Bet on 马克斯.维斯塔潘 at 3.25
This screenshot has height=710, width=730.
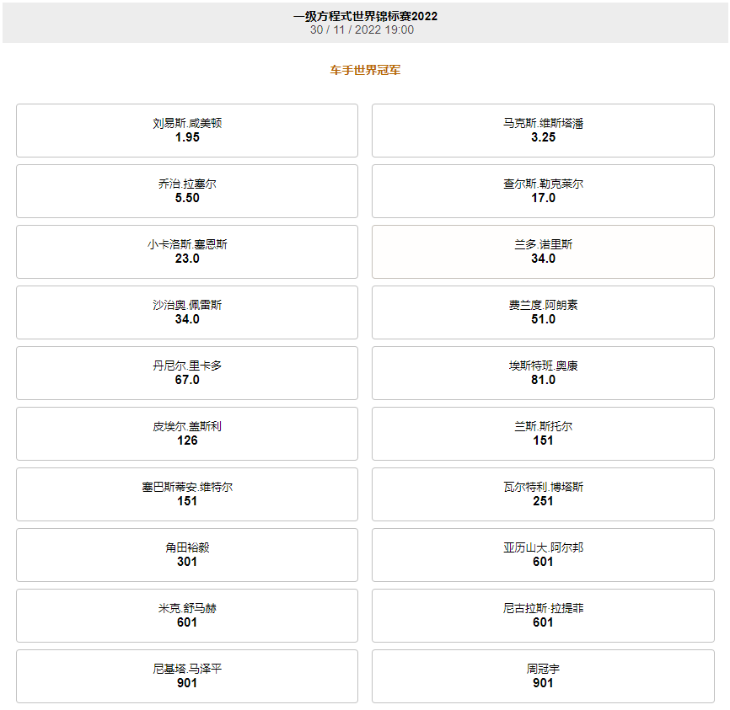543,131
